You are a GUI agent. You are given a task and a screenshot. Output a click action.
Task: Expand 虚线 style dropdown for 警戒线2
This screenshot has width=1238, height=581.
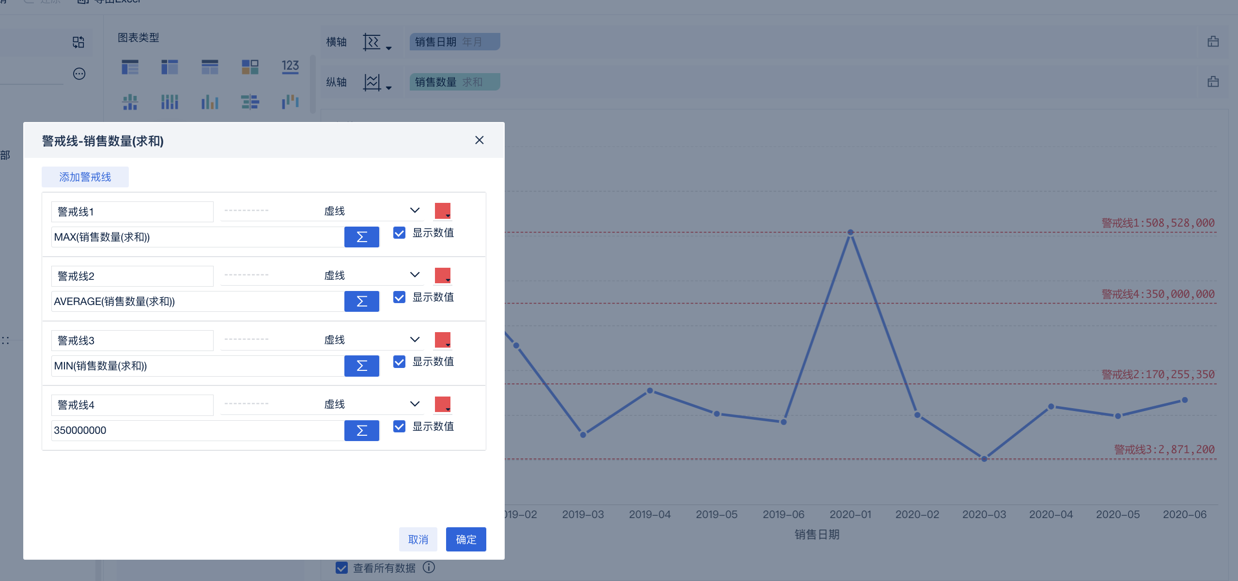(x=322, y=275)
